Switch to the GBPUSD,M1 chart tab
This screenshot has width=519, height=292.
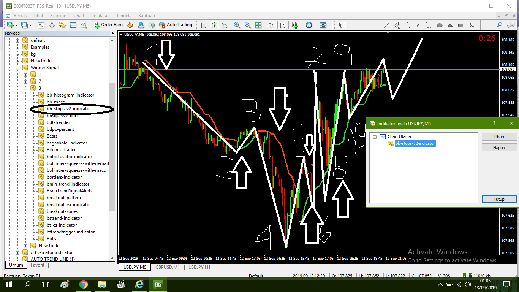point(166,267)
